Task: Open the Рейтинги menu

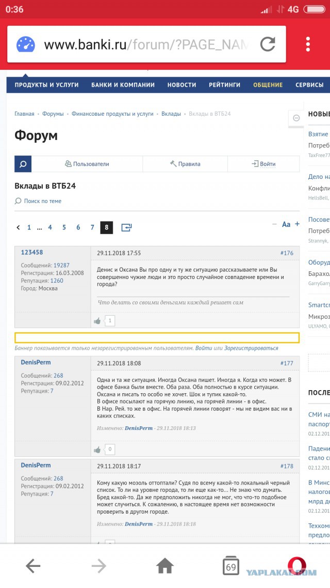Action: (224, 85)
